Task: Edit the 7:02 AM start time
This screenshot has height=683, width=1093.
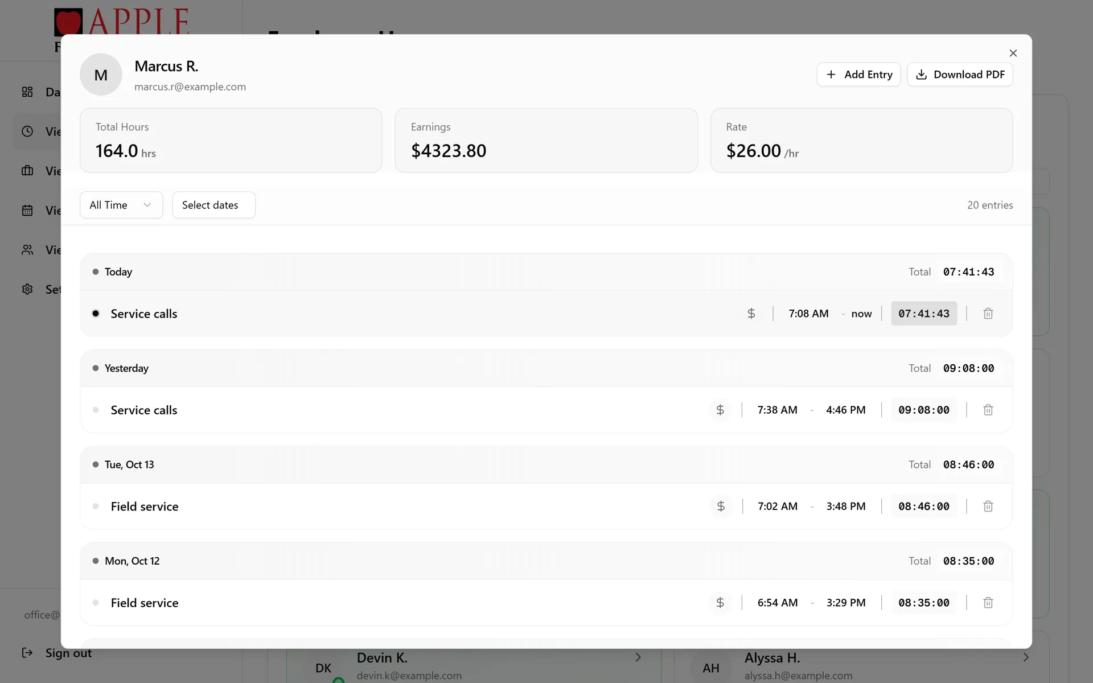Action: coord(777,506)
